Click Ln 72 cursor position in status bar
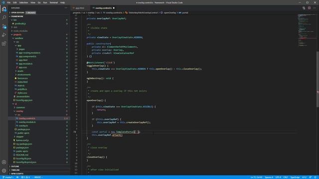Image resolution: width=319 pixels, height=179 pixels. pyautogui.click(x=257, y=177)
